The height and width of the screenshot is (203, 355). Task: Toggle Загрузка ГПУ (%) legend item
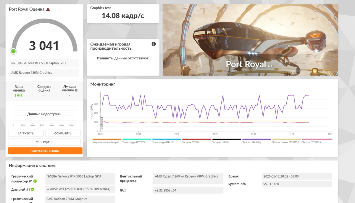pyautogui.click(x=197, y=141)
